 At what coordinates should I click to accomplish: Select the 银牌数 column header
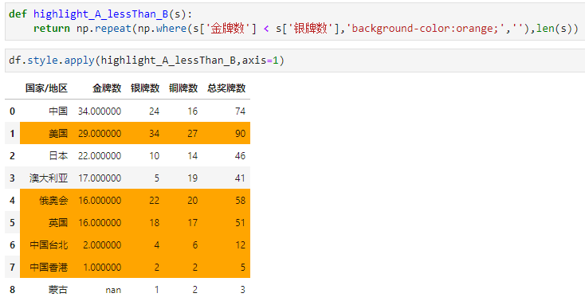(145, 88)
